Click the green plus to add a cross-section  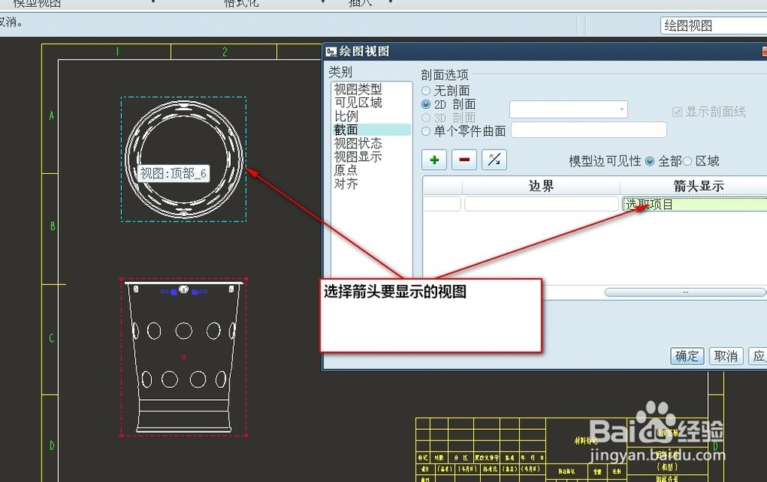point(433,159)
